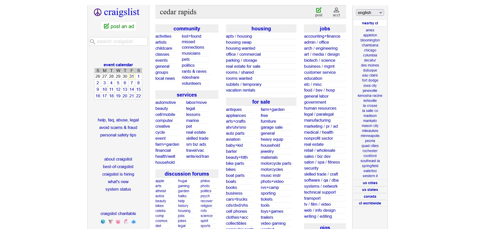Open toys+games under for sale
The image size is (482, 229).
(272, 211)
